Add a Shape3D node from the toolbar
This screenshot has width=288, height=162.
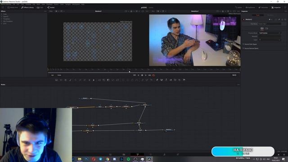click(162, 80)
